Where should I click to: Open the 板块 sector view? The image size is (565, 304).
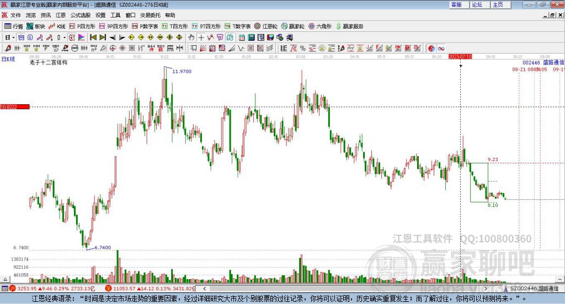(x=35, y=26)
